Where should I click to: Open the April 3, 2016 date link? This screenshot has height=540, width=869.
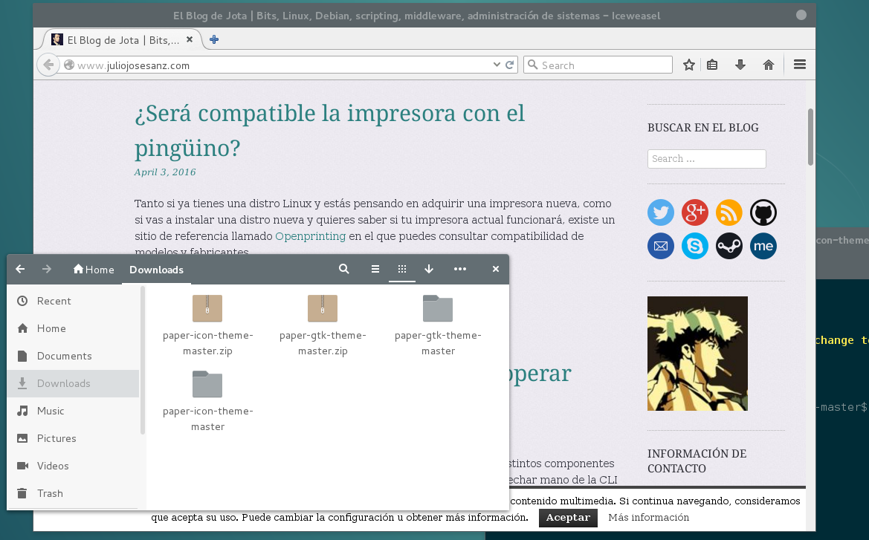pyautogui.click(x=165, y=172)
